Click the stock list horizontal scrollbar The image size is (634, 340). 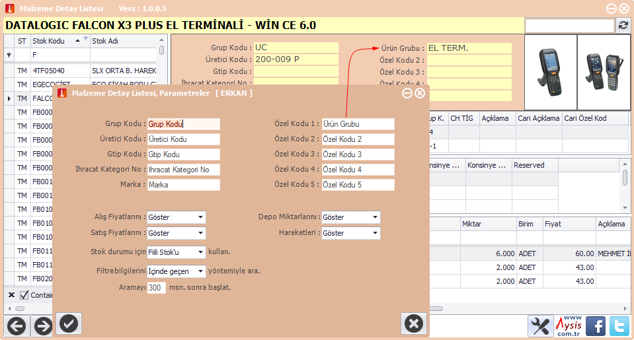click(x=20, y=308)
